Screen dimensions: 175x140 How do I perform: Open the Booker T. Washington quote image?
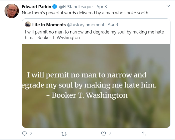pos(96,86)
